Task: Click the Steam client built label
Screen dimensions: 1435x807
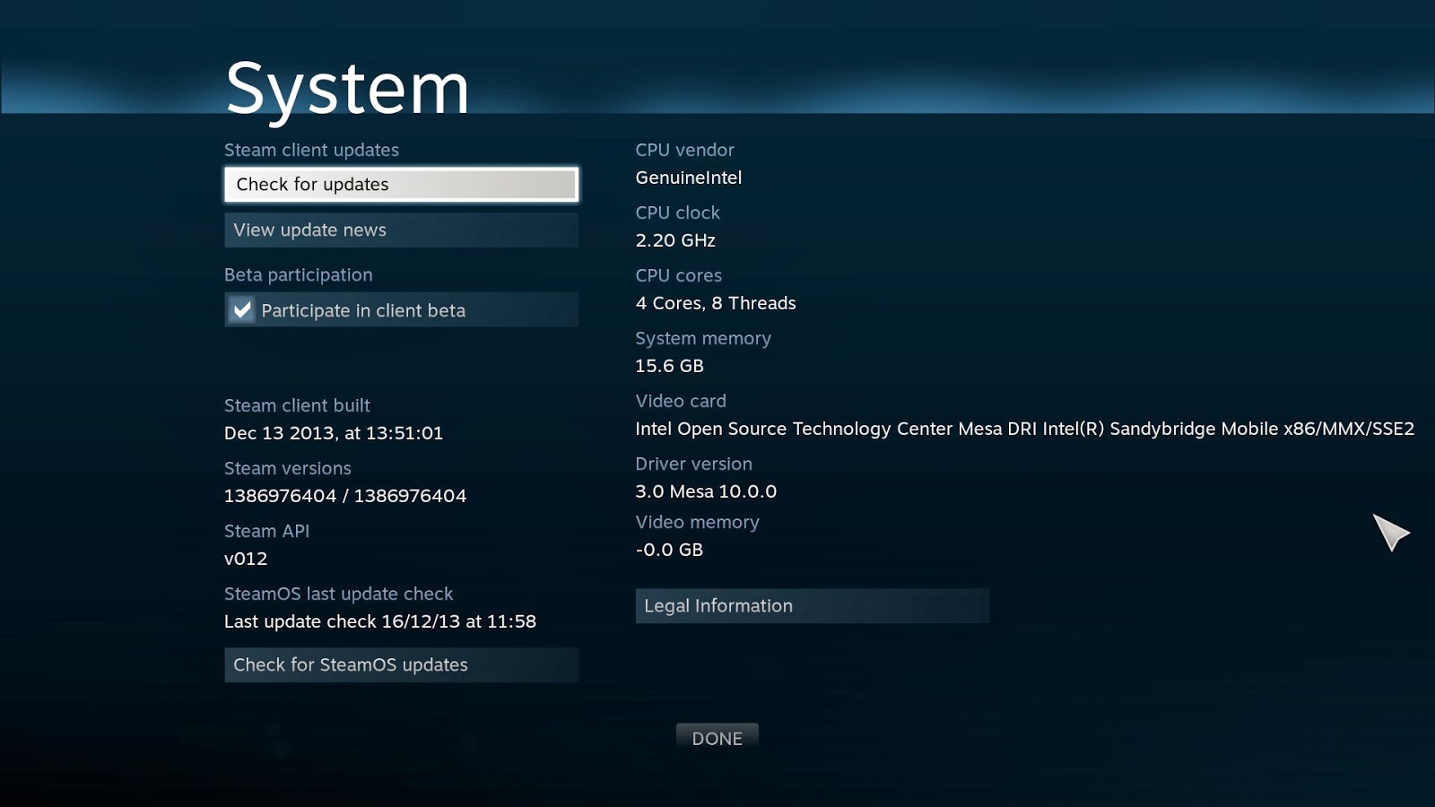Action: point(297,405)
